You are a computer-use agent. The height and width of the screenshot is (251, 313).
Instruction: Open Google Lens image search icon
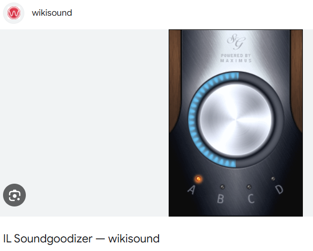pos(14,195)
